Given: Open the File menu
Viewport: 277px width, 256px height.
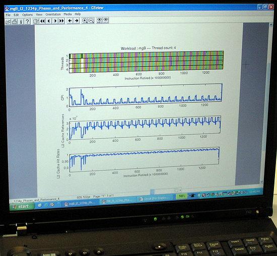Looking at the screenshot, I should [x=8, y=15].
